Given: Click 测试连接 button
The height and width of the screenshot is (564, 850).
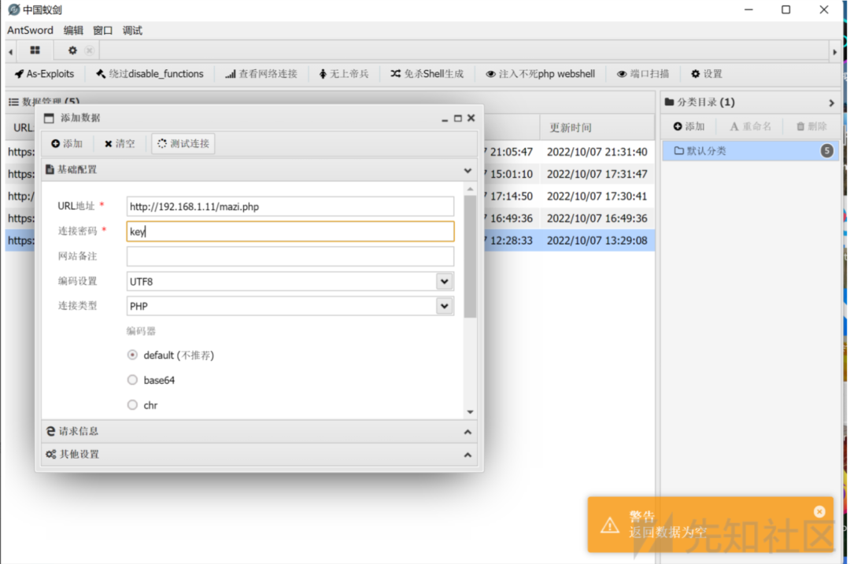Looking at the screenshot, I should click(x=183, y=144).
